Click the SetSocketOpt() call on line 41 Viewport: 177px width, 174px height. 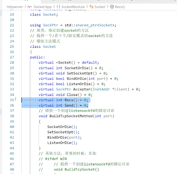[x=63, y=132]
